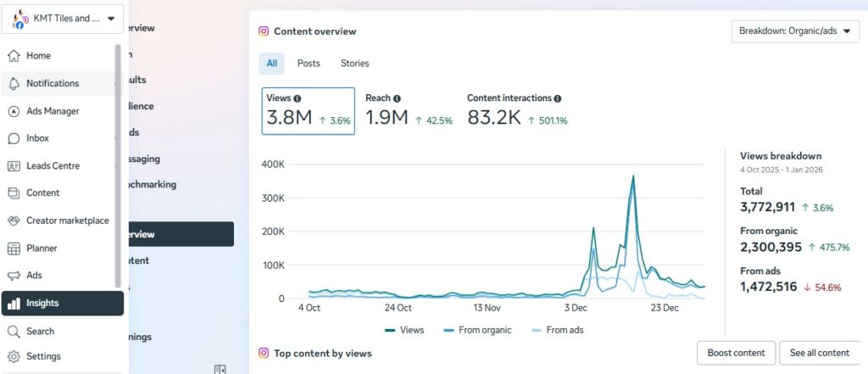Click the sidebar vertical scrollbar
868x374 pixels.
coord(118,165)
